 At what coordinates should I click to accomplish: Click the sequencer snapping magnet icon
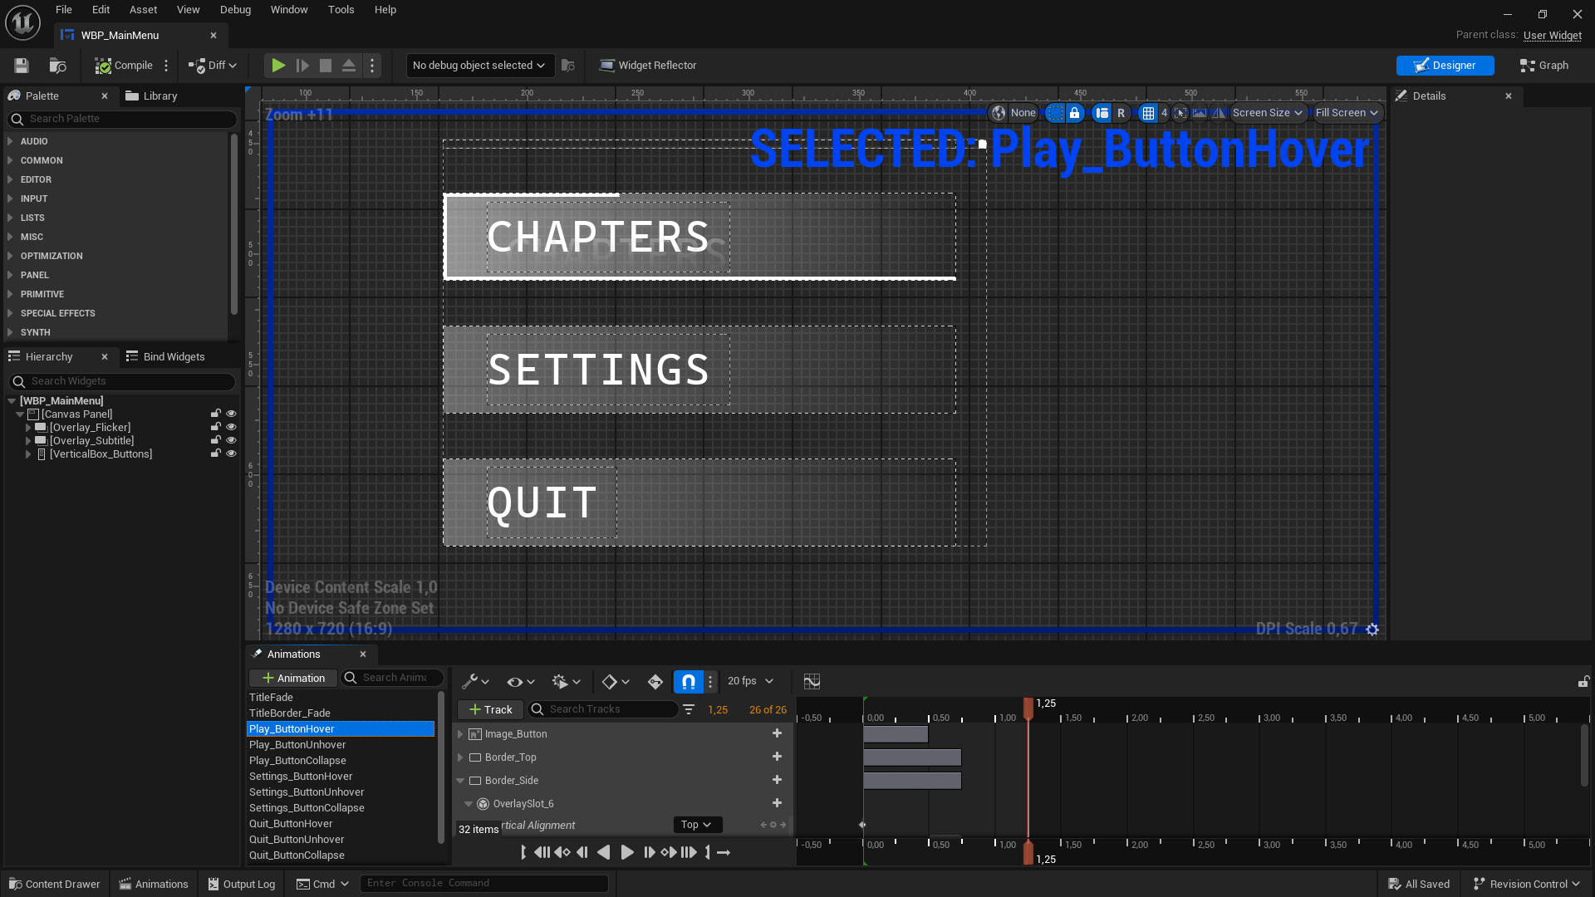(x=688, y=682)
